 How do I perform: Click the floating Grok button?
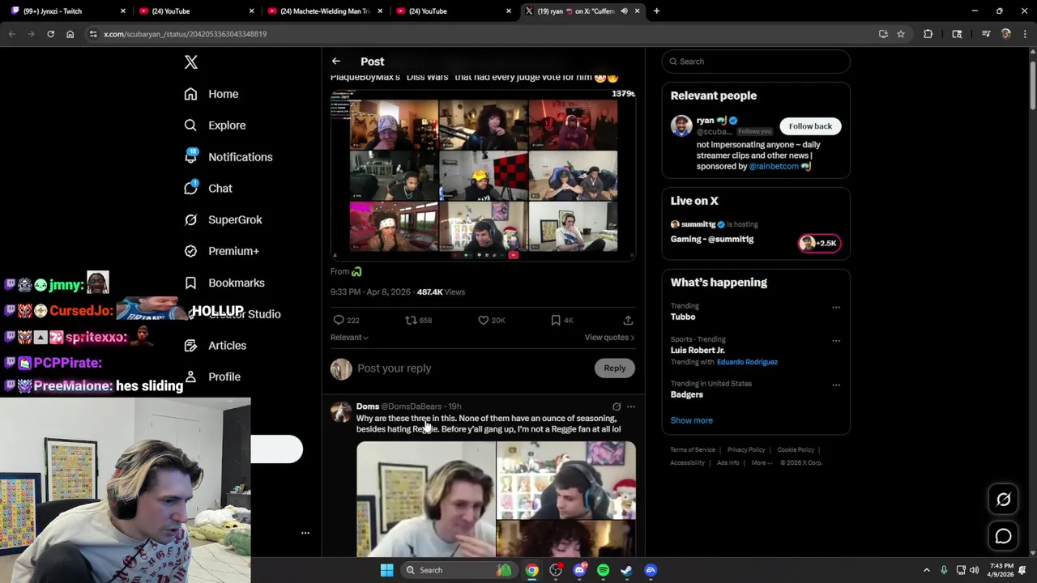(x=1003, y=500)
